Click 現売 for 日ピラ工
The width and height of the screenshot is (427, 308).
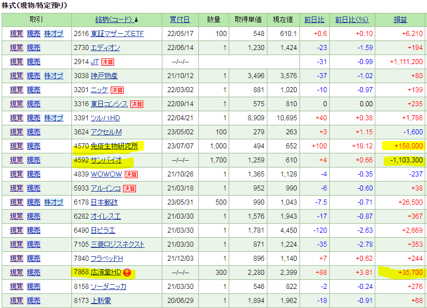coord(34,230)
